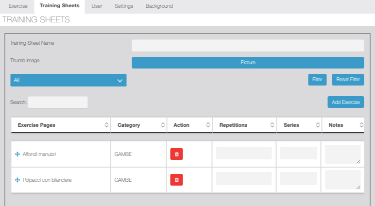Delete the Affondi manubri exercise row
The height and width of the screenshot is (206, 375).
[176, 154]
